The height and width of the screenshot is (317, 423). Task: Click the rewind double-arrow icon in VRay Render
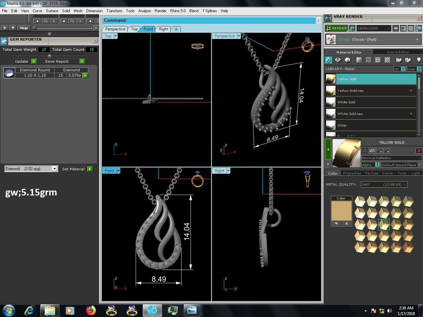tap(396, 28)
